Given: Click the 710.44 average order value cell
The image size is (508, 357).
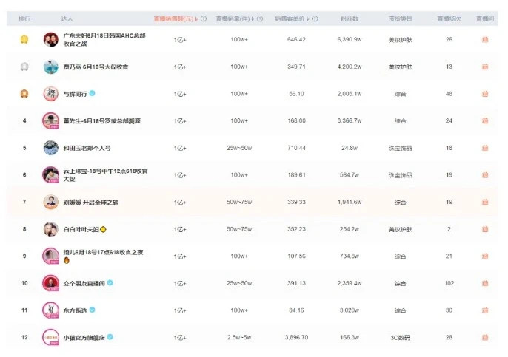Looking at the screenshot, I should pyautogui.click(x=296, y=148).
